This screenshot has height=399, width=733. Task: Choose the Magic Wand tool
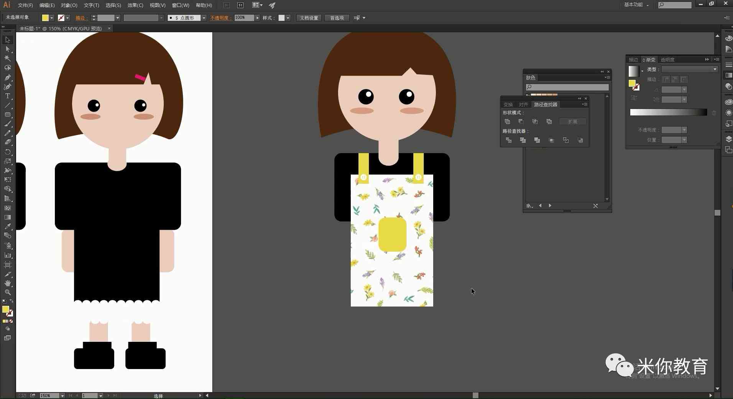click(x=7, y=58)
